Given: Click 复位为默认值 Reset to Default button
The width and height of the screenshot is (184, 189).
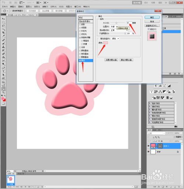Looking at the screenshot, I should tap(126, 60).
